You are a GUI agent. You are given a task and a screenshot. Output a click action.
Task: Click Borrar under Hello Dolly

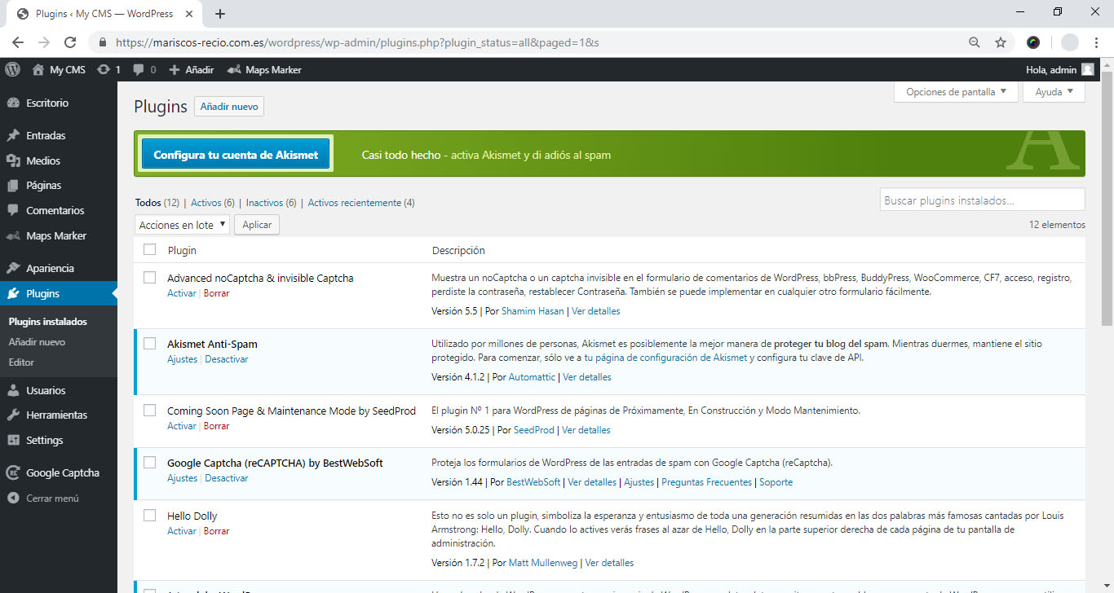(x=217, y=531)
